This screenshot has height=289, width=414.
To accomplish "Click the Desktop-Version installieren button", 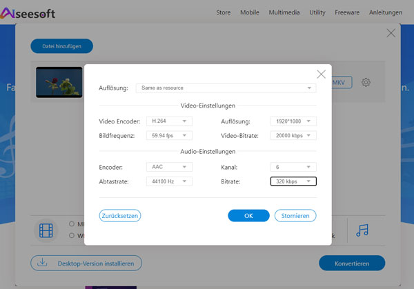I will 86,263.
